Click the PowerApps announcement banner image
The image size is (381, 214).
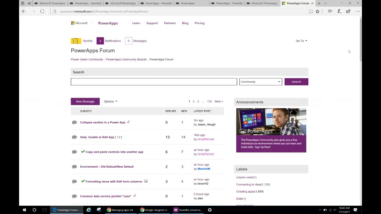point(271,130)
